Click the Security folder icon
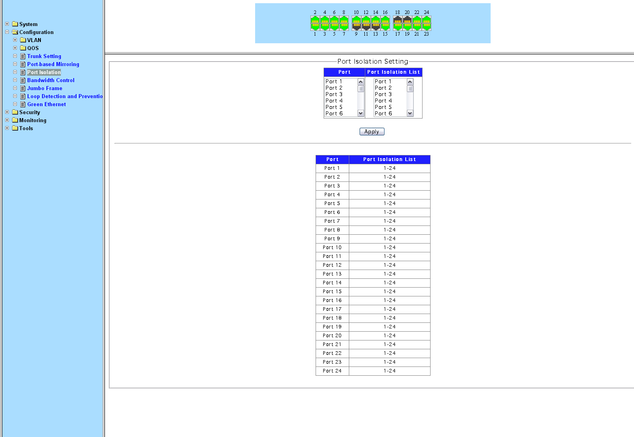 pos(15,112)
